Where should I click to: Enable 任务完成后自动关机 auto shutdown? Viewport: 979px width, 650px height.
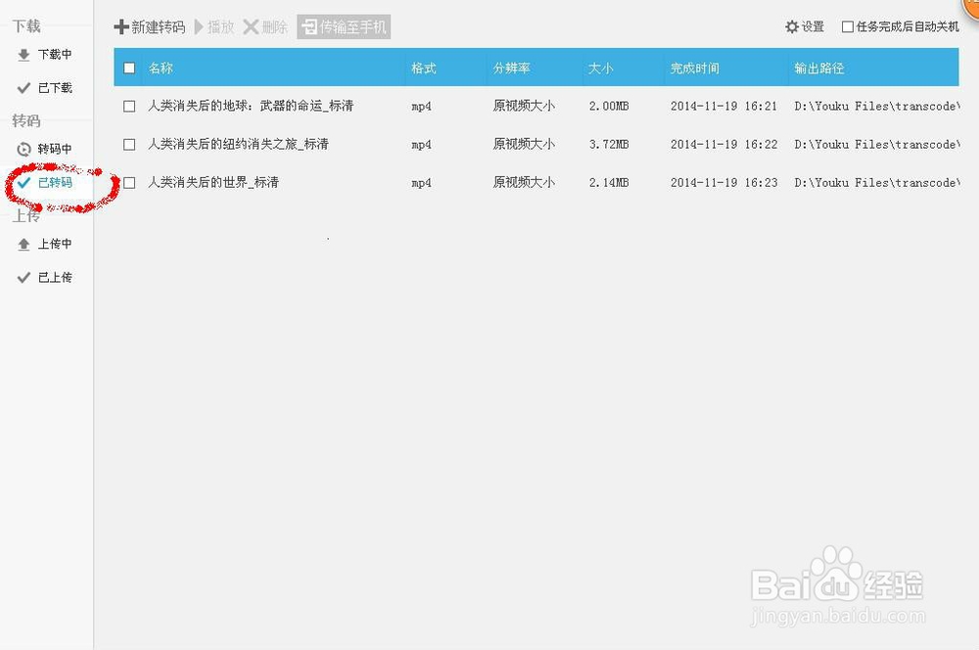point(847,27)
